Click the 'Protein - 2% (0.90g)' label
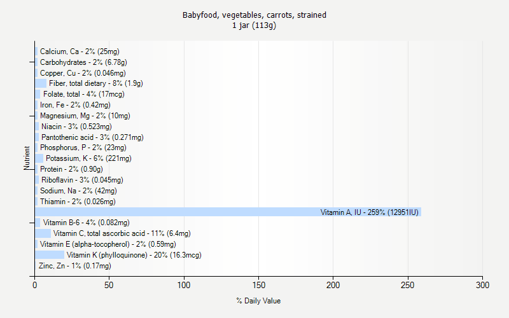 71,169
